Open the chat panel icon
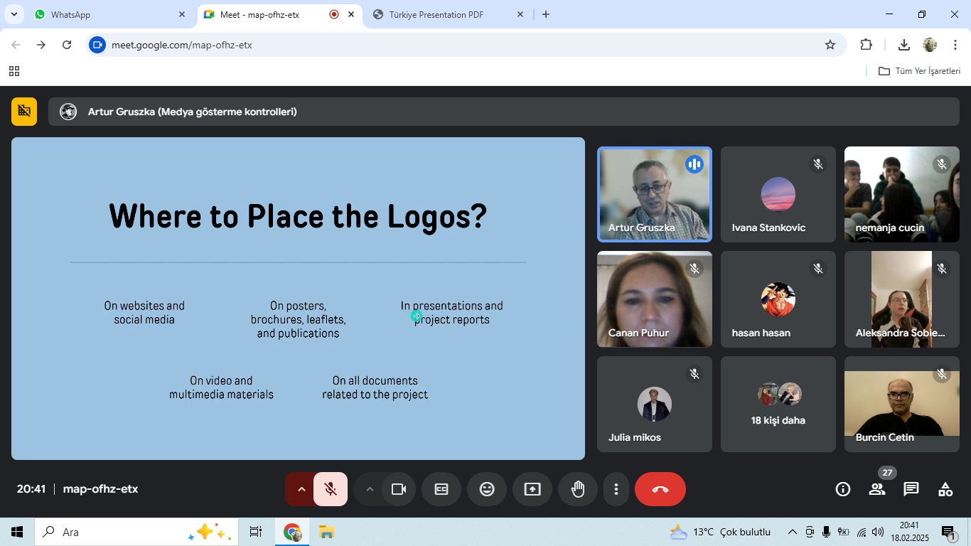Image resolution: width=971 pixels, height=546 pixels. [x=911, y=489]
